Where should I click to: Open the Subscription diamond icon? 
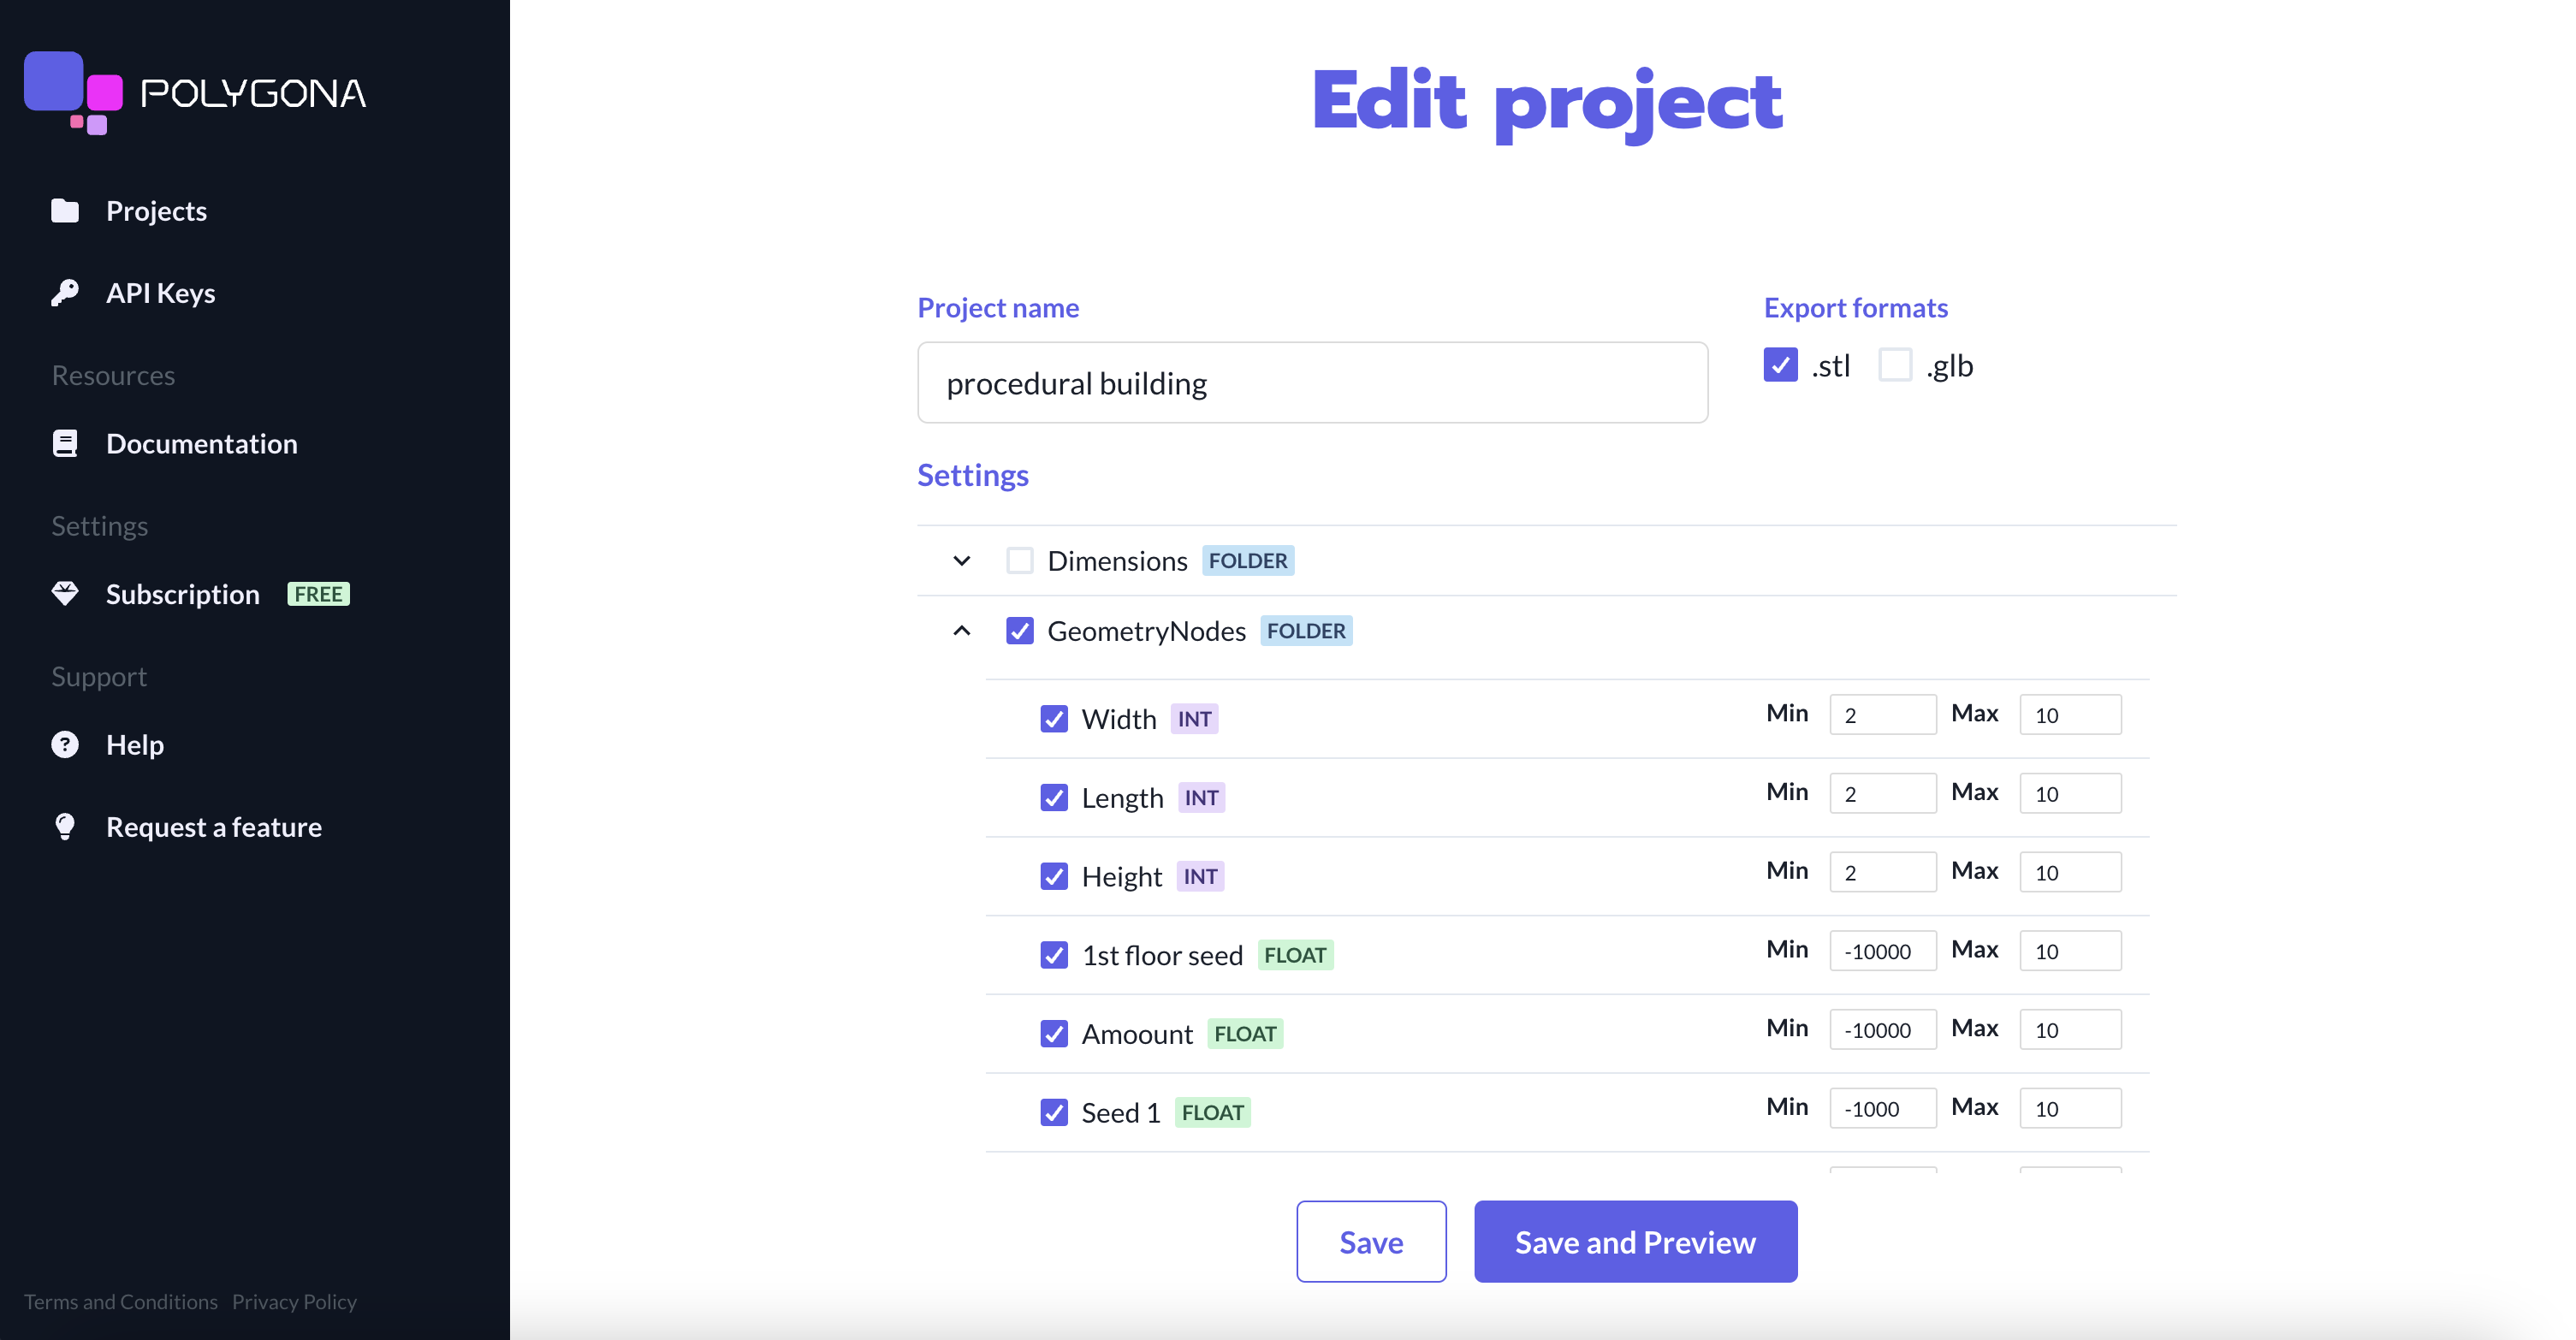click(x=65, y=593)
